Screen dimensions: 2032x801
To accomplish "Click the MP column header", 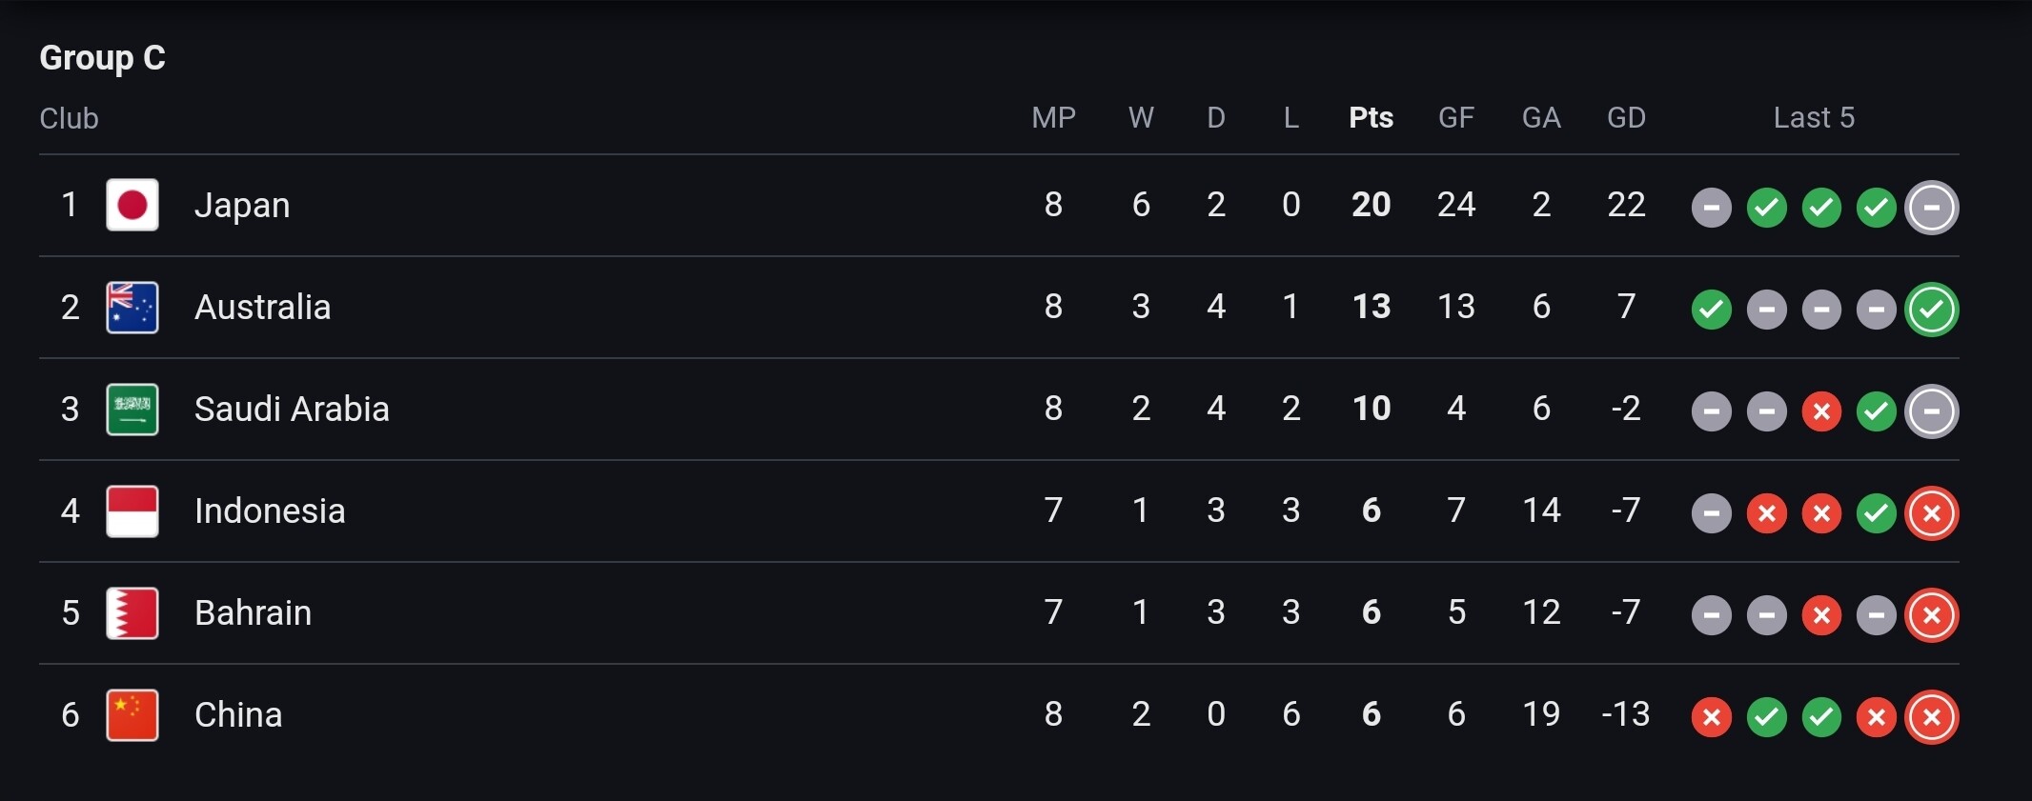I will (x=1053, y=117).
